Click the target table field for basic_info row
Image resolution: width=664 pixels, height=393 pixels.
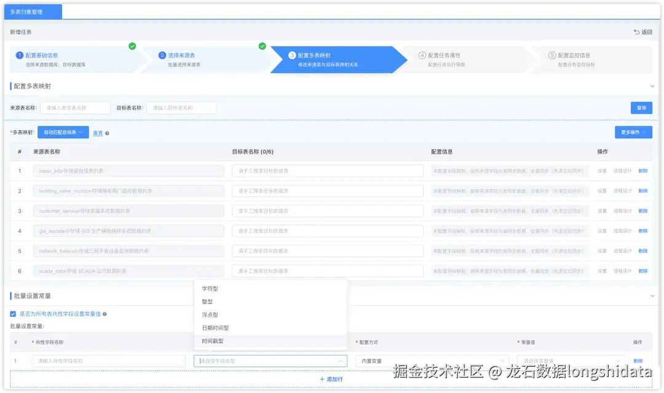point(327,171)
